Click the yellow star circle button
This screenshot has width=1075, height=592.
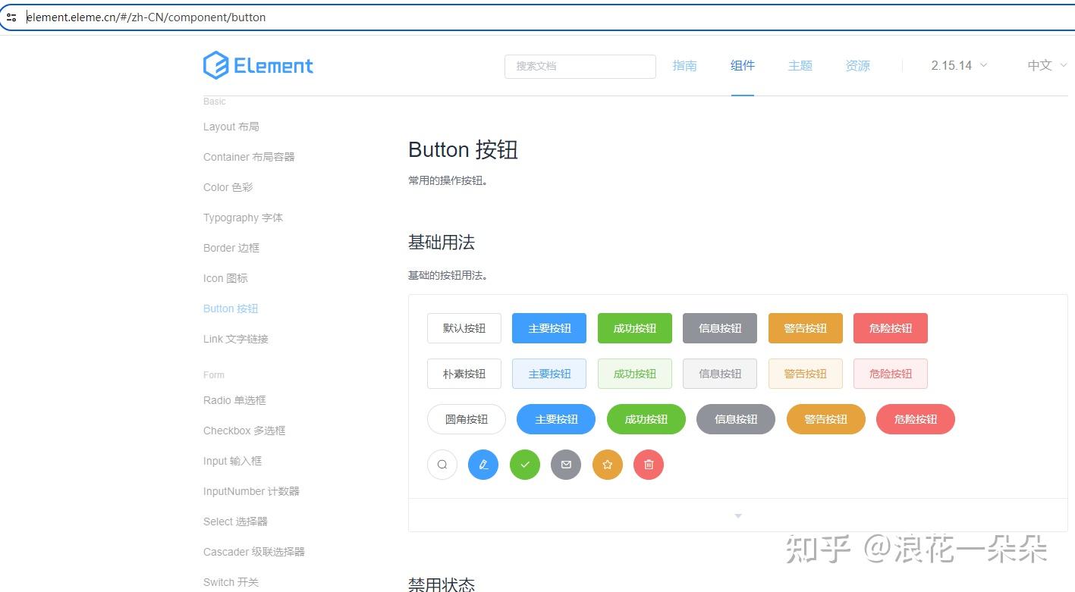(607, 464)
